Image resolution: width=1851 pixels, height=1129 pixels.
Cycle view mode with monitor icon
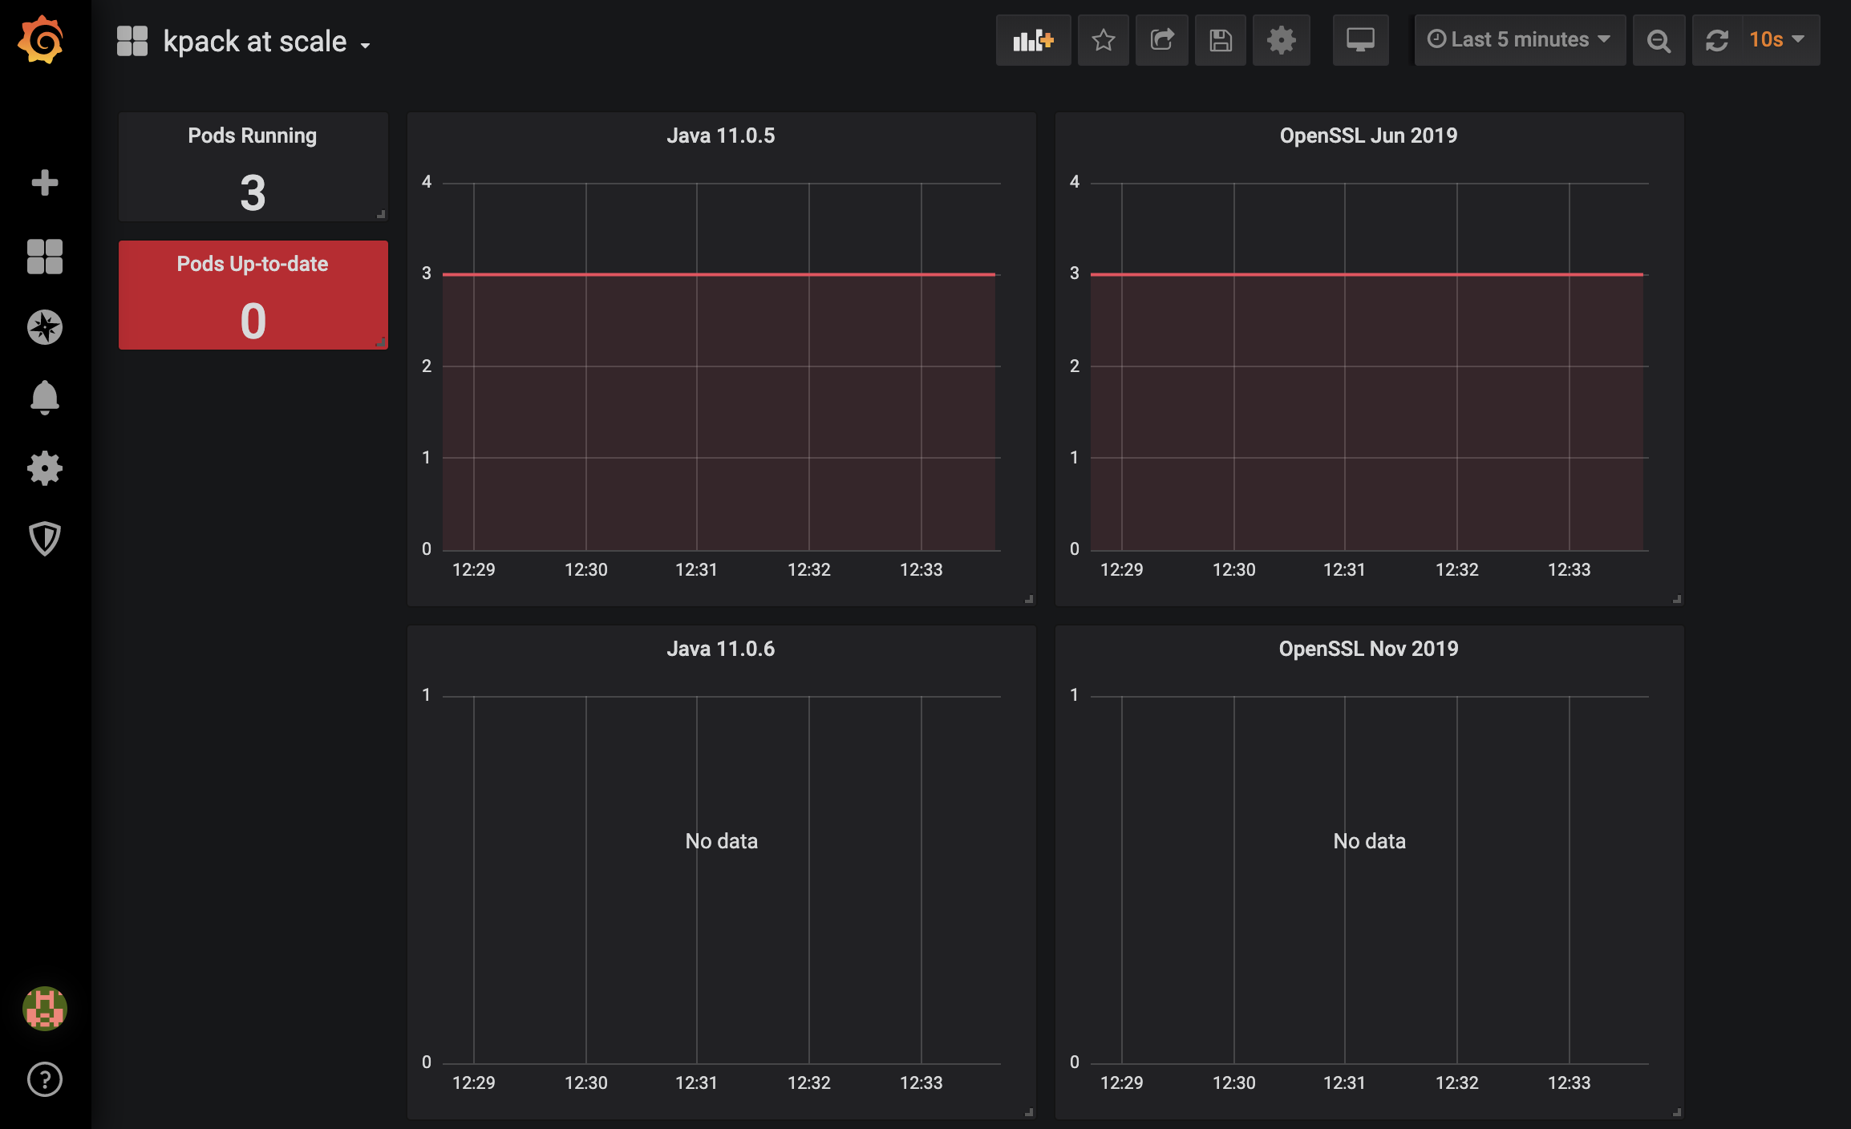click(1360, 40)
